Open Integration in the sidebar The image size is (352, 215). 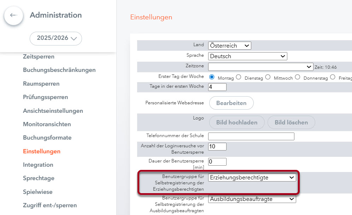tap(38, 165)
